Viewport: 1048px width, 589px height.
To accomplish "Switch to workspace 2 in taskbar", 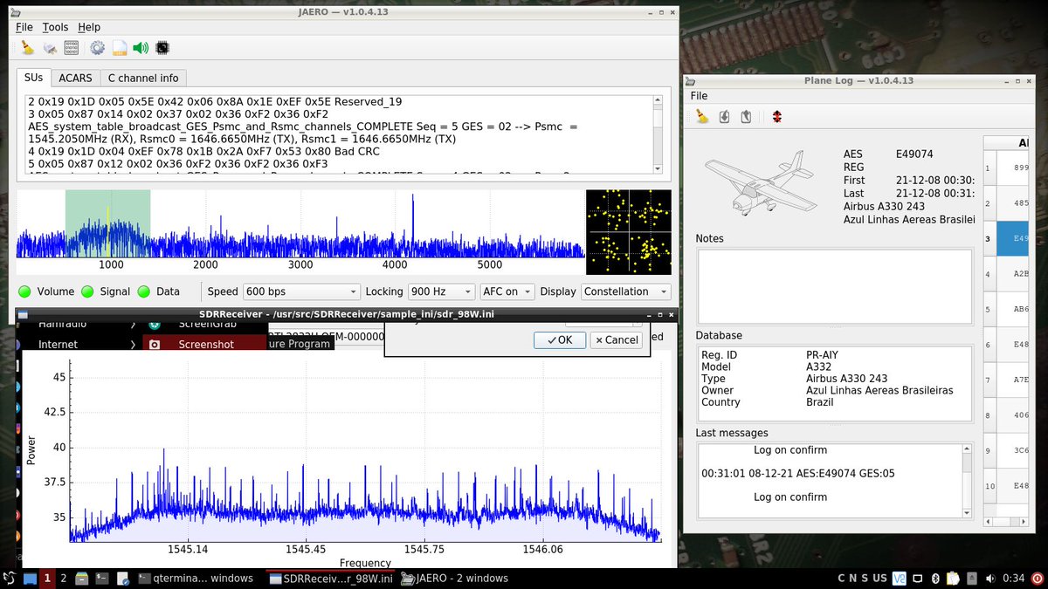I will point(63,578).
